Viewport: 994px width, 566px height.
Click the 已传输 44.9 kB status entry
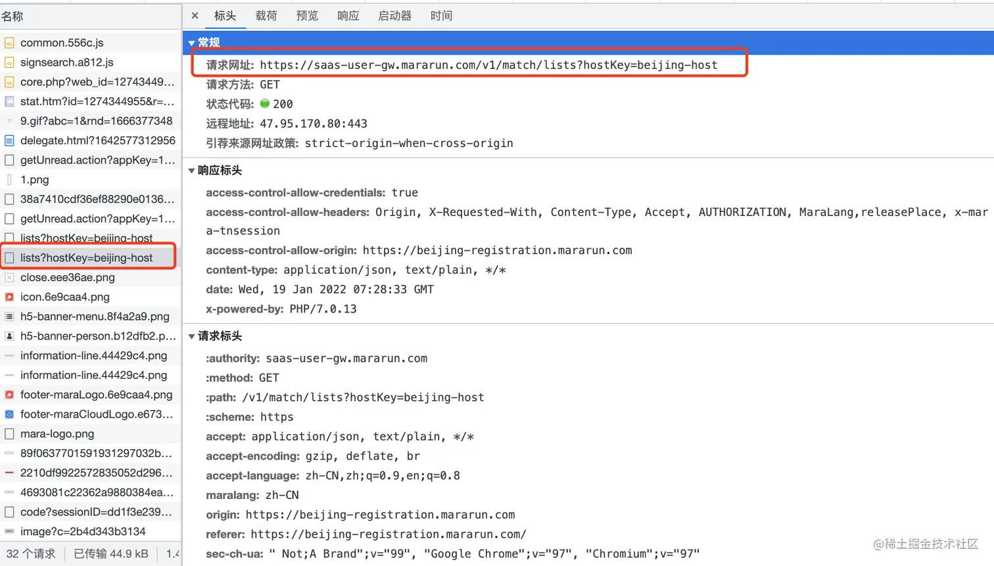click(111, 554)
